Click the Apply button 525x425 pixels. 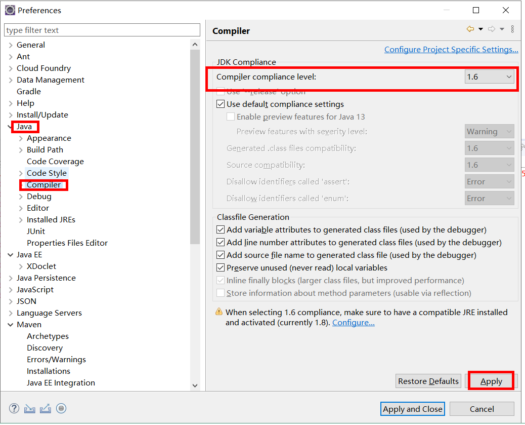[x=491, y=381]
